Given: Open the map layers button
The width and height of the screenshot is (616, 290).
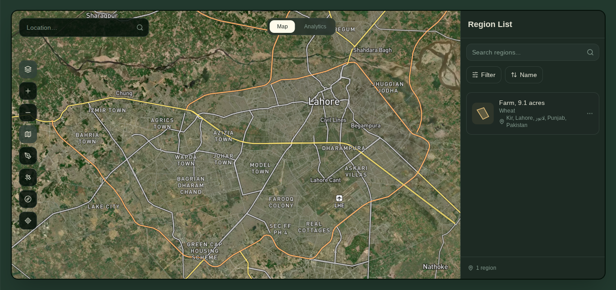Looking at the screenshot, I should (x=28, y=69).
